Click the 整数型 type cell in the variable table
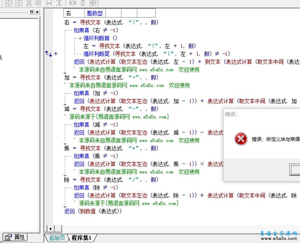Viewport: 300px width, 243px height. pyautogui.click(x=94, y=13)
